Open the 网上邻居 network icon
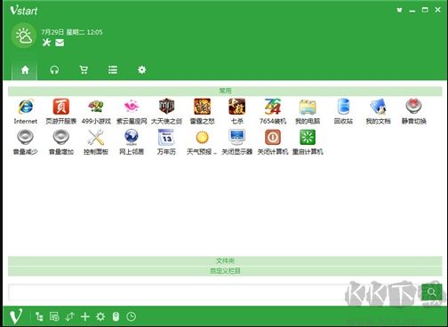The image size is (448, 327). point(132,137)
